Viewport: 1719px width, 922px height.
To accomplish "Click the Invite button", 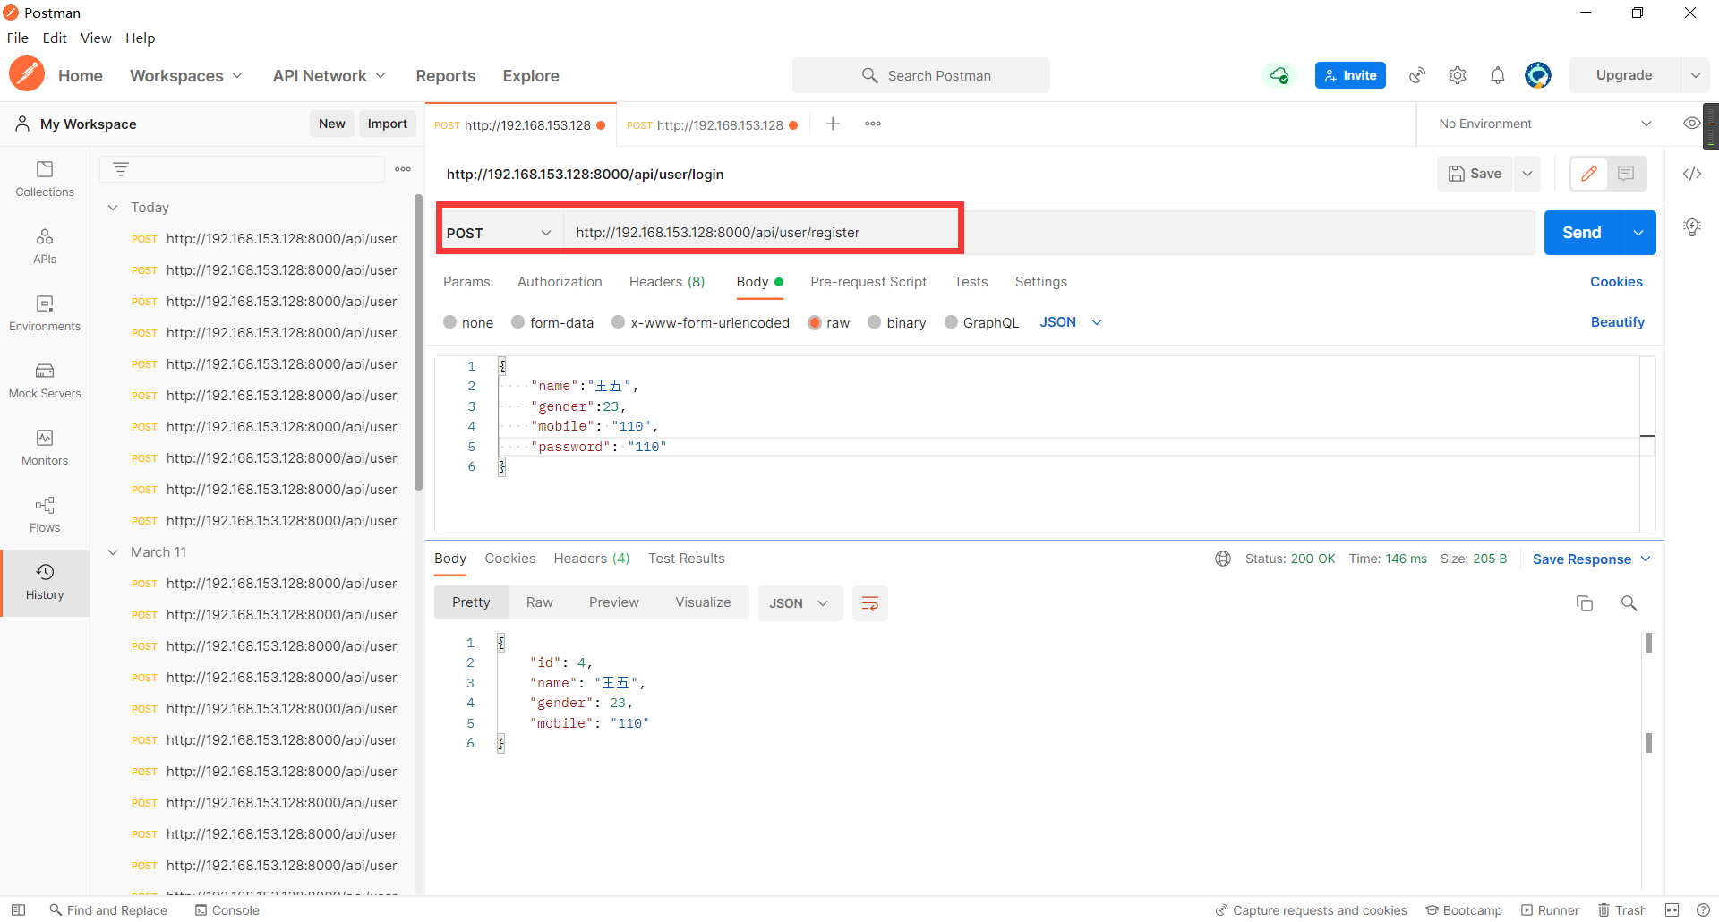I will tap(1350, 75).
